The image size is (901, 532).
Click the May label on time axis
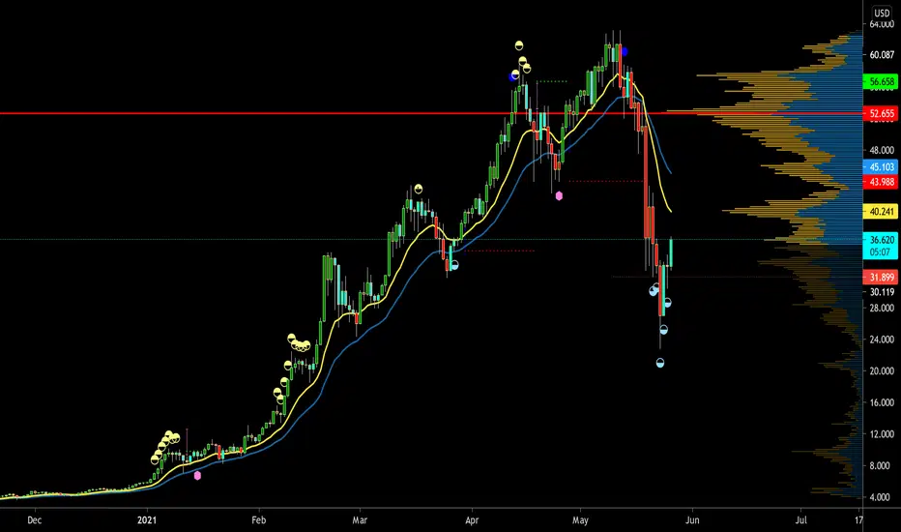click(x=580, y=520)
